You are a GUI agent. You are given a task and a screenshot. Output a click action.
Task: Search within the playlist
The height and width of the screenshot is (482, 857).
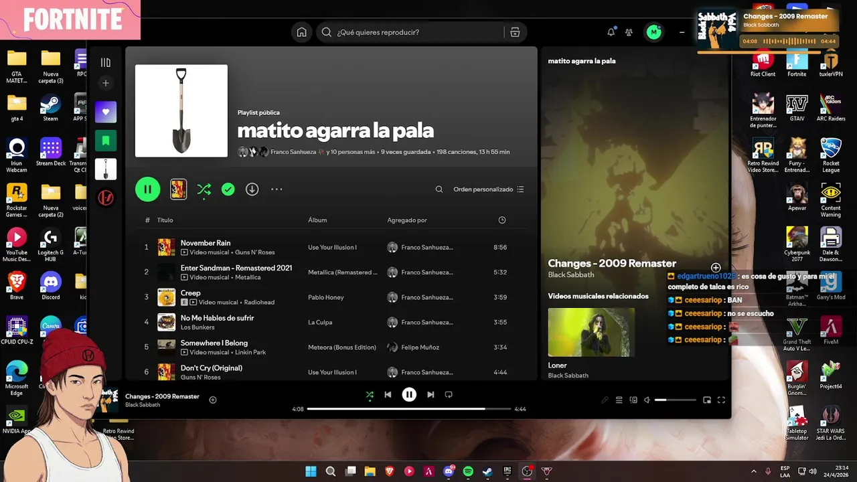(x=439, y=189)
